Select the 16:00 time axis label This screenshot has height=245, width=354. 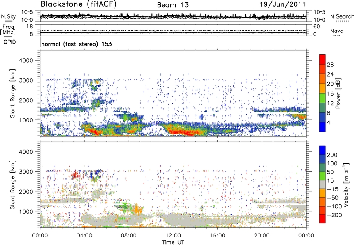click(x=217, y=236)
